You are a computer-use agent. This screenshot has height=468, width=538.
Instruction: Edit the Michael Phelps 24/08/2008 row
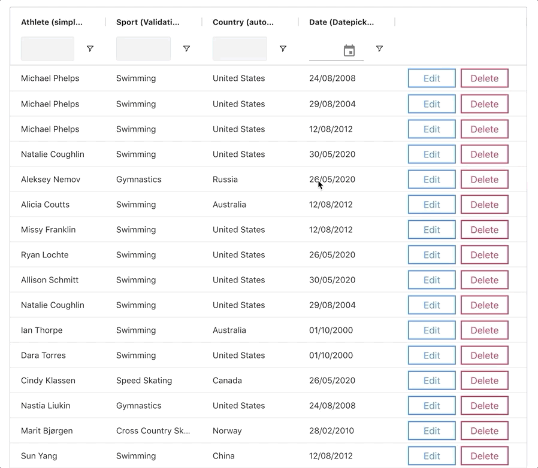tap(431, 78)
